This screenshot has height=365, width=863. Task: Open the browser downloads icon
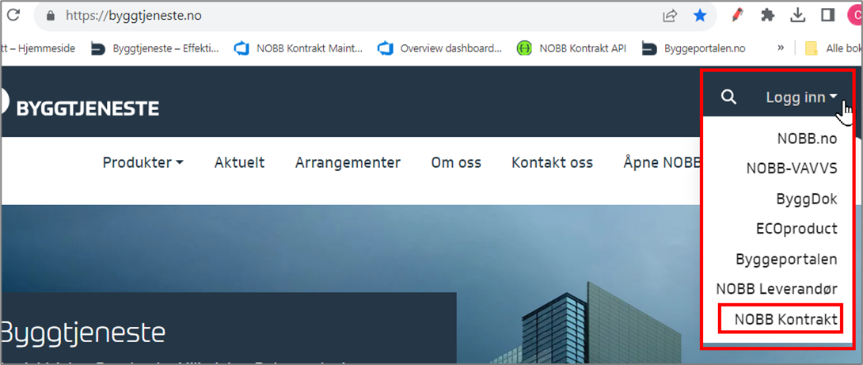coord(798,15)
